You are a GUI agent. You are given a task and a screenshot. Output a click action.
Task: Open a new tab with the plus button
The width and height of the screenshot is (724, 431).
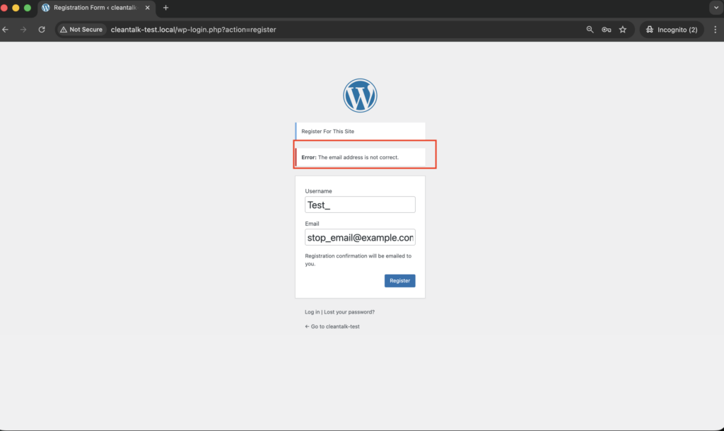165,8
